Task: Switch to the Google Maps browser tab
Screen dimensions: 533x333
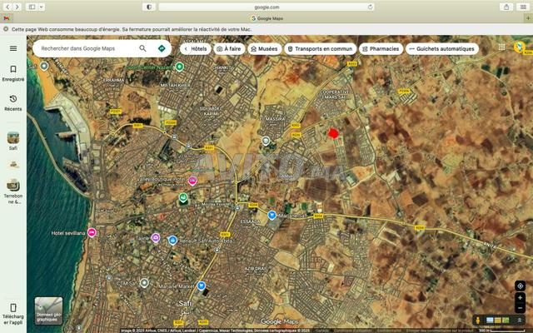Action: point(266,17)
